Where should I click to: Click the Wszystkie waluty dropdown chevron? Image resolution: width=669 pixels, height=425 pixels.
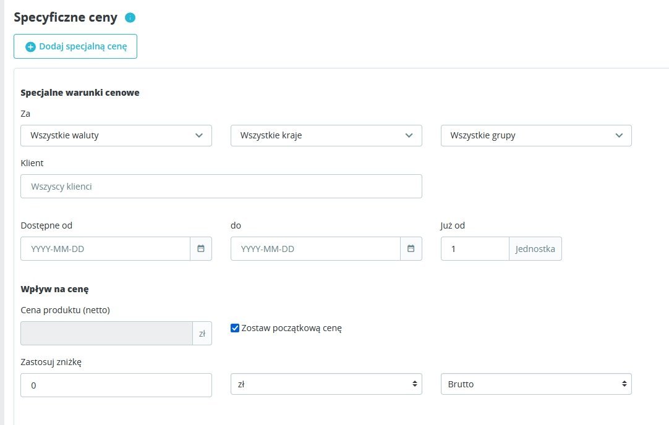coord(198,135)
